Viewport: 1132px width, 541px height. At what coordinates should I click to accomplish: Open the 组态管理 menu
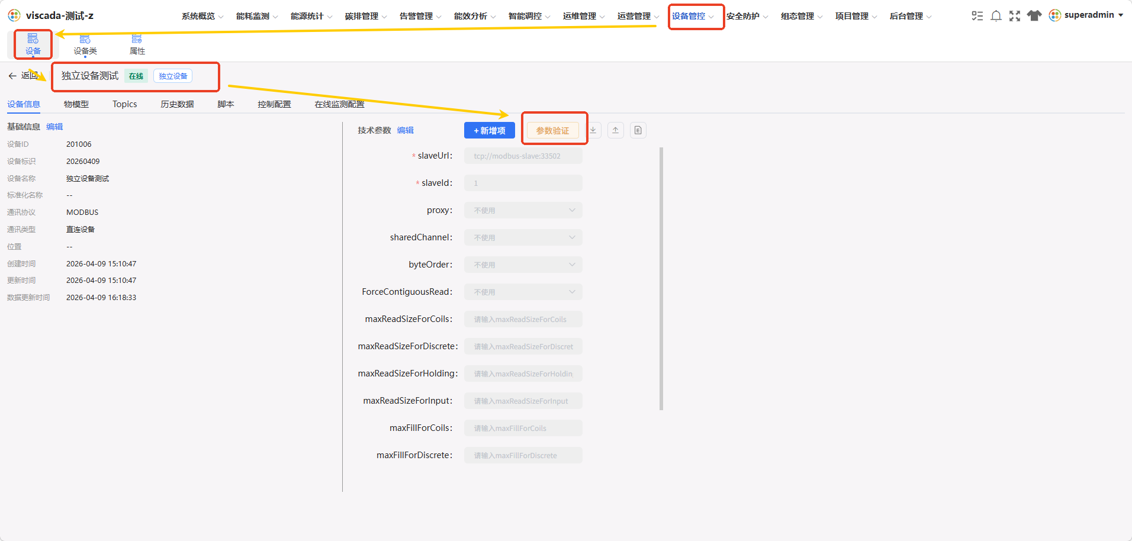[x=802, y=16]
